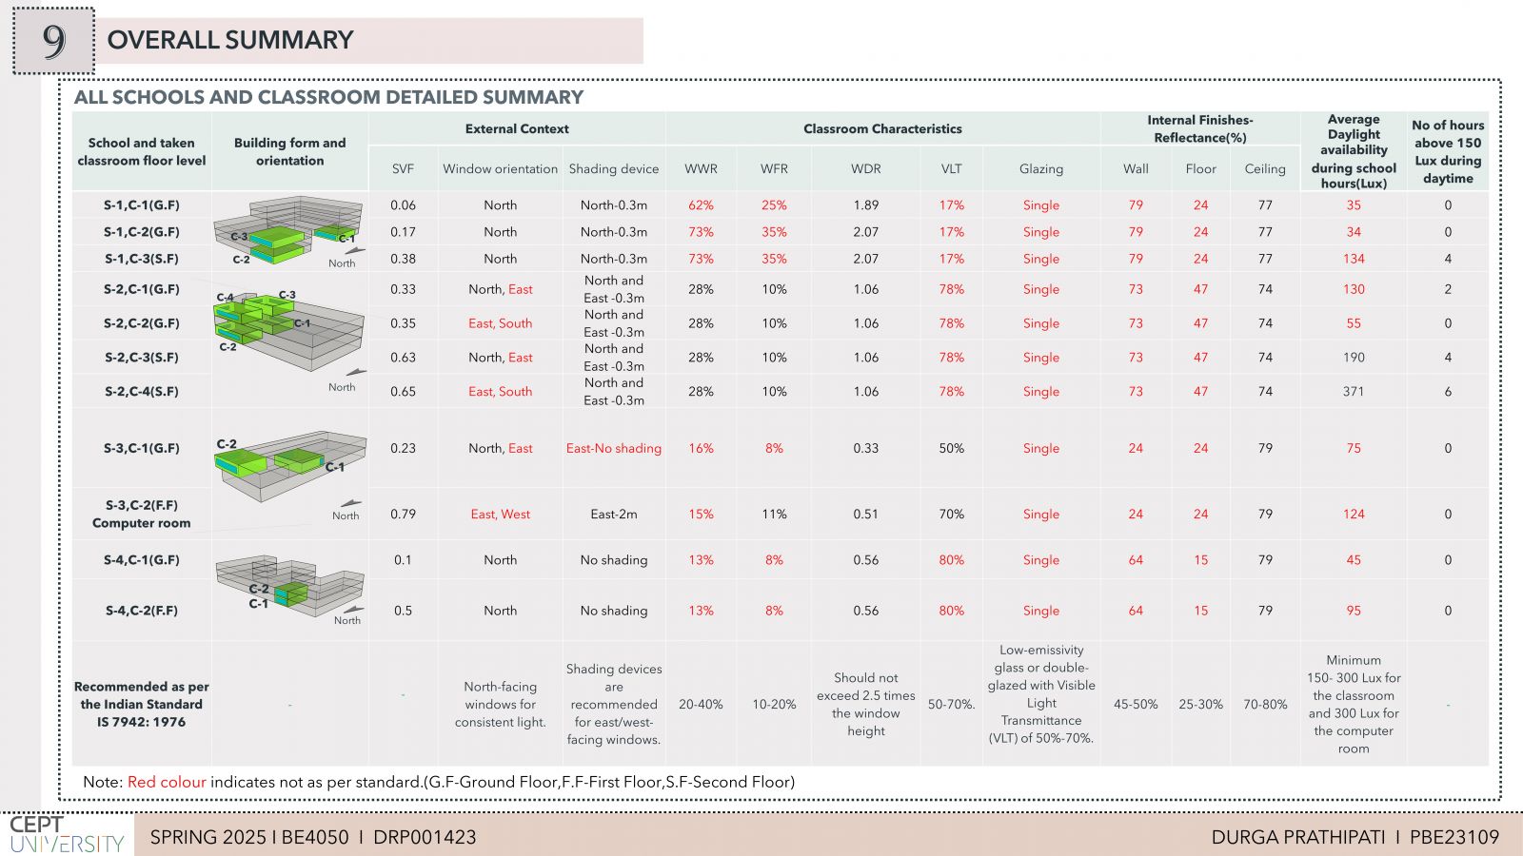
Task: Click the S-2 diagram north arrow
Action: click(354, 373)
